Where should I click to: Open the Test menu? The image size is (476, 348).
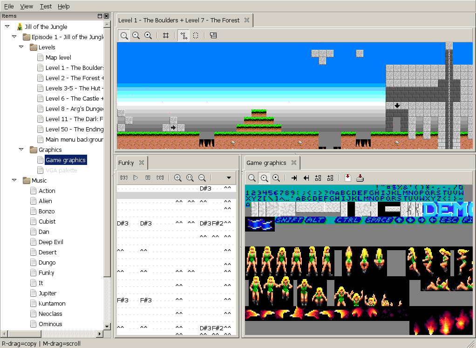(x=46, y=6)
